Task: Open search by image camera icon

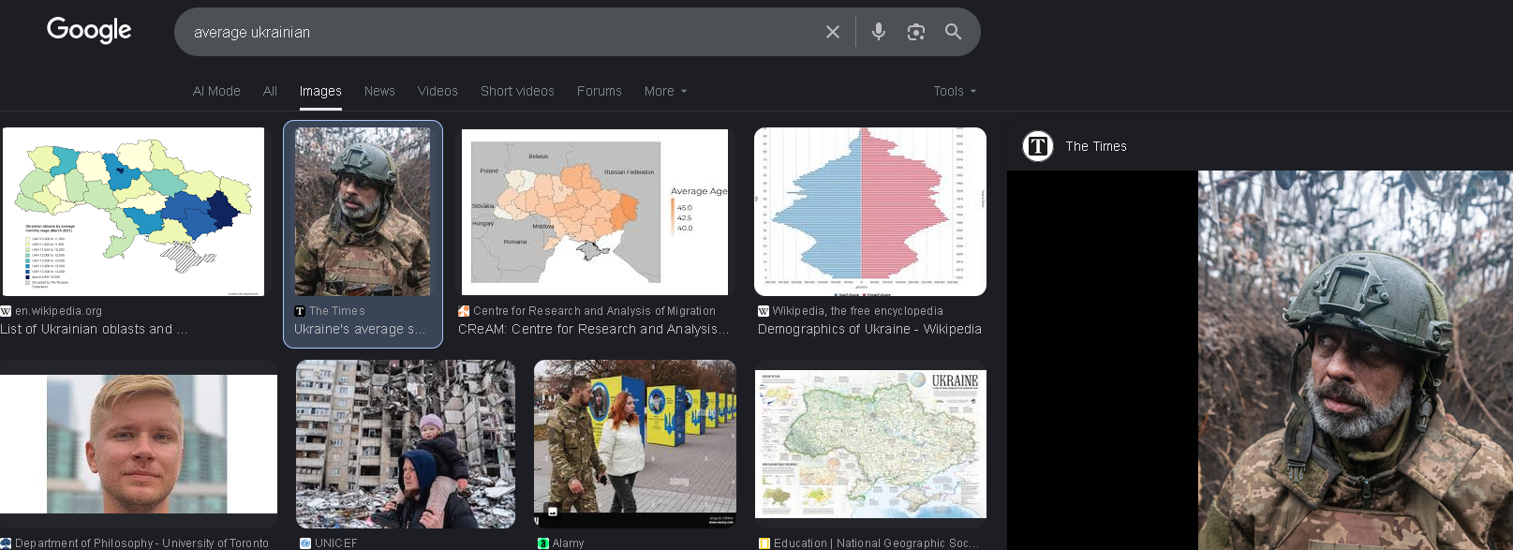Action: click(915, 32)
